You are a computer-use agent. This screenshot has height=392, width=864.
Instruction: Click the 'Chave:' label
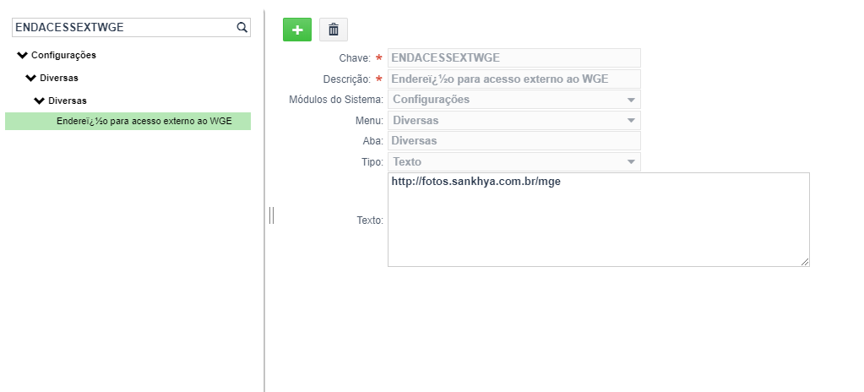tap(355, 58)
